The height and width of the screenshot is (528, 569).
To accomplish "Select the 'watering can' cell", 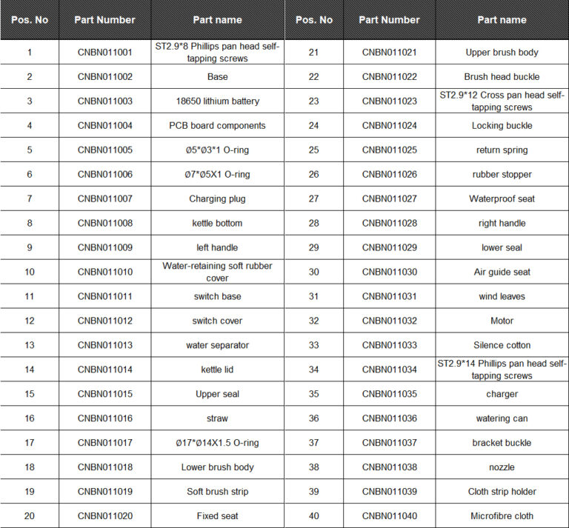I will coord(502,418).
